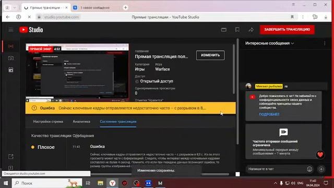Click the account icon next to back arrow
Screen dimensions: 334x188
point(19,17)
